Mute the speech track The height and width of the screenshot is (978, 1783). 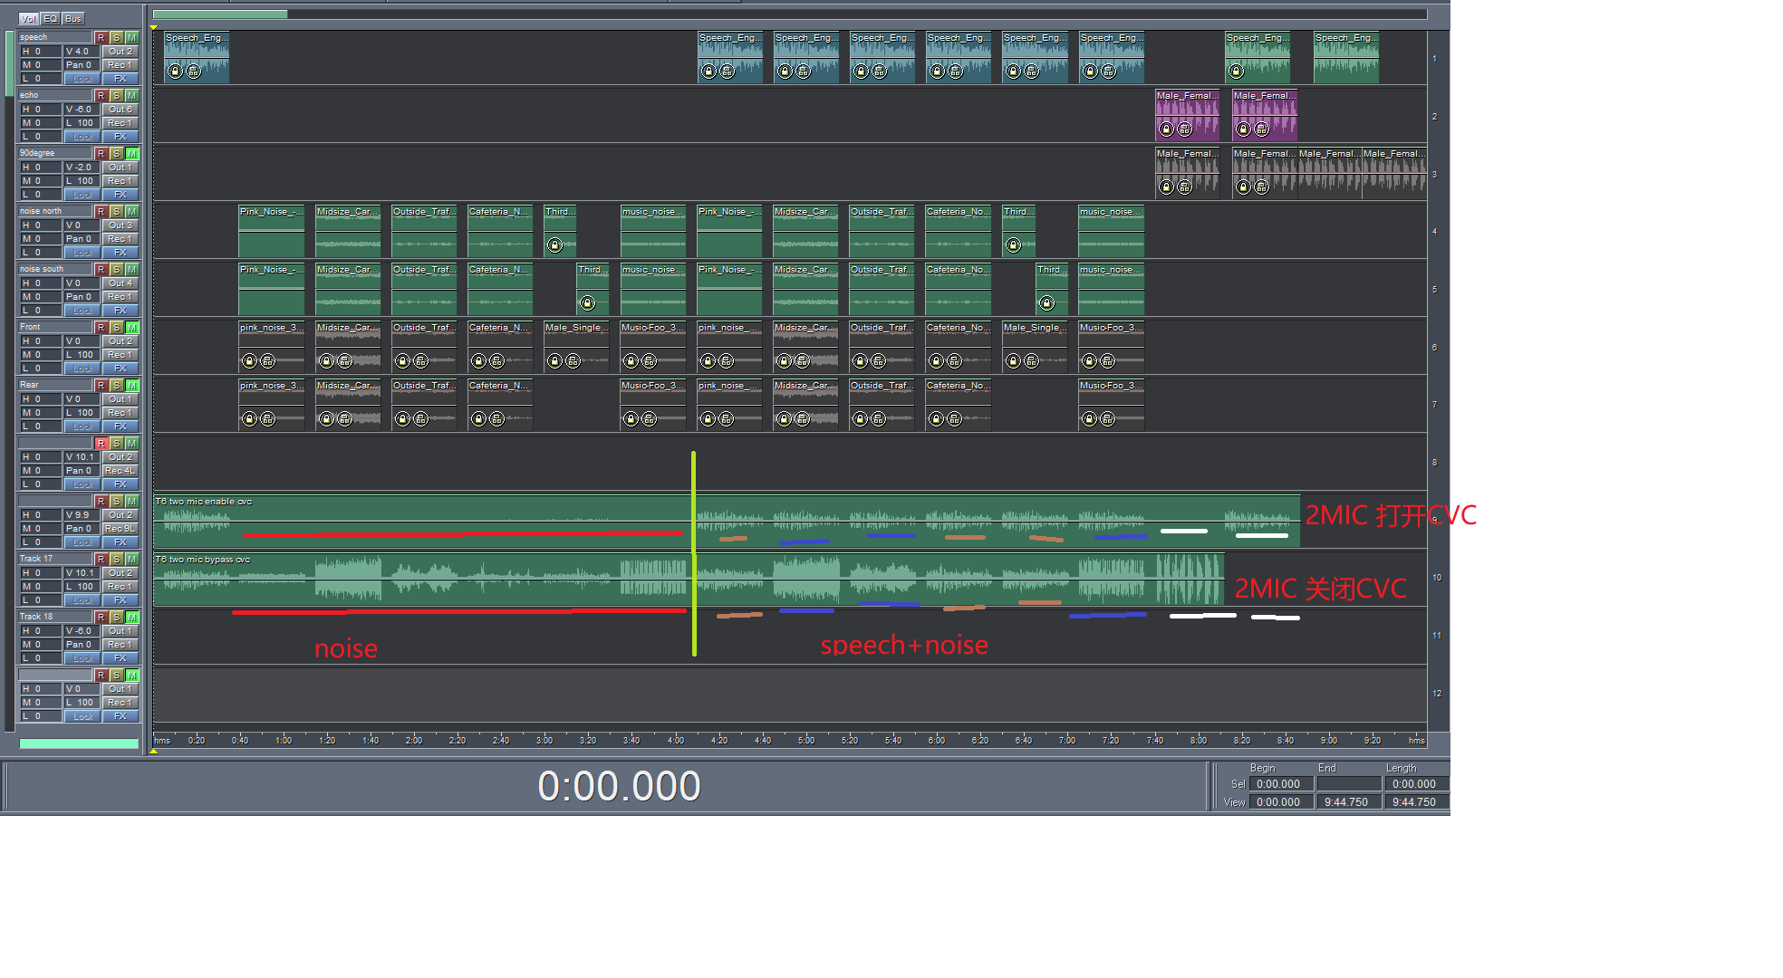(x=132, y=37)
